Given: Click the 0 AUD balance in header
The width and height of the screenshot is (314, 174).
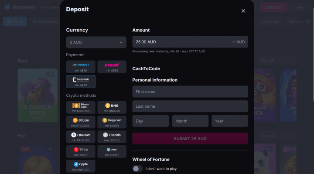Looking at the screenshot, I should 299,7.
